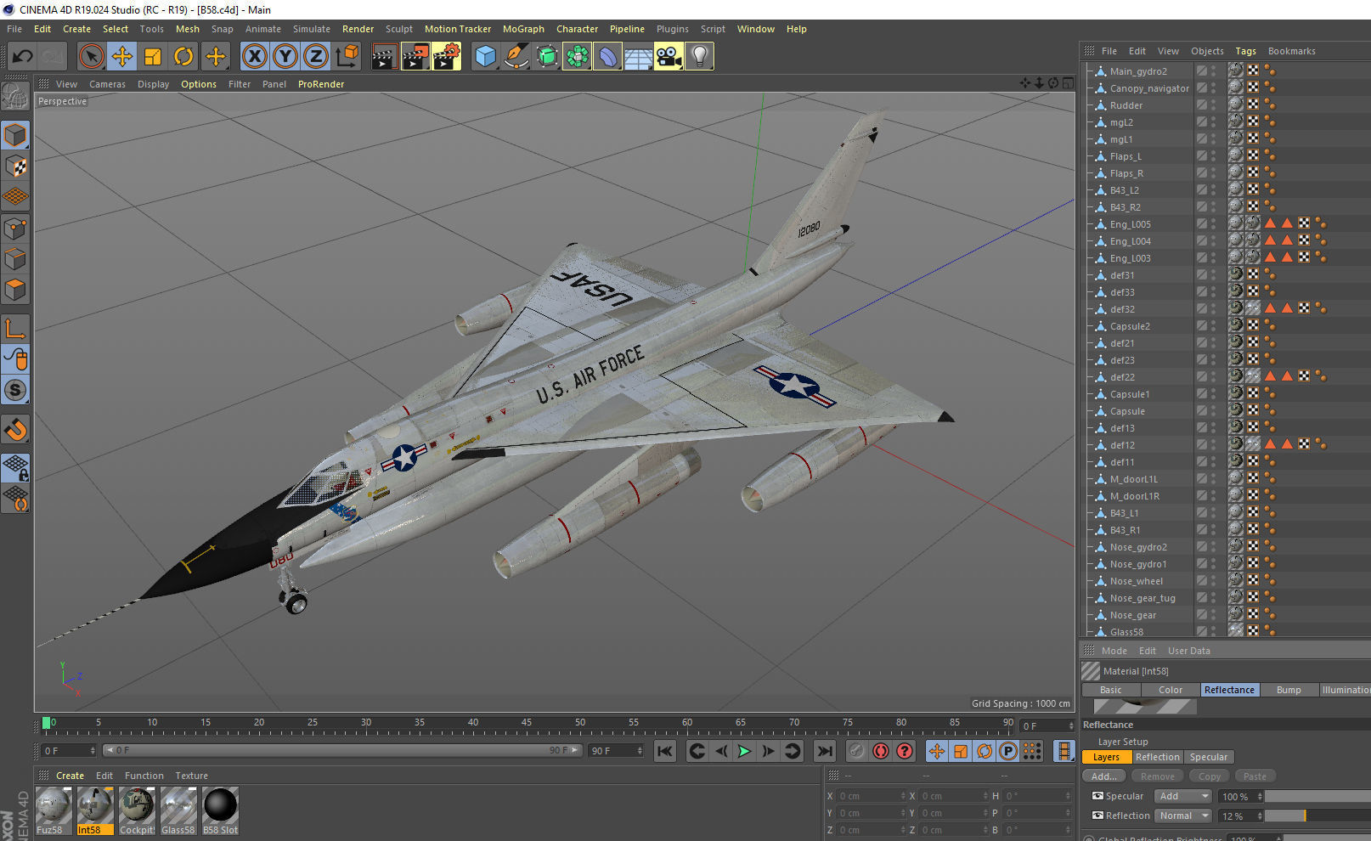Enable Texture mode in left palette
This screenshot has width=1371, height=841.
tap(15, 167)
